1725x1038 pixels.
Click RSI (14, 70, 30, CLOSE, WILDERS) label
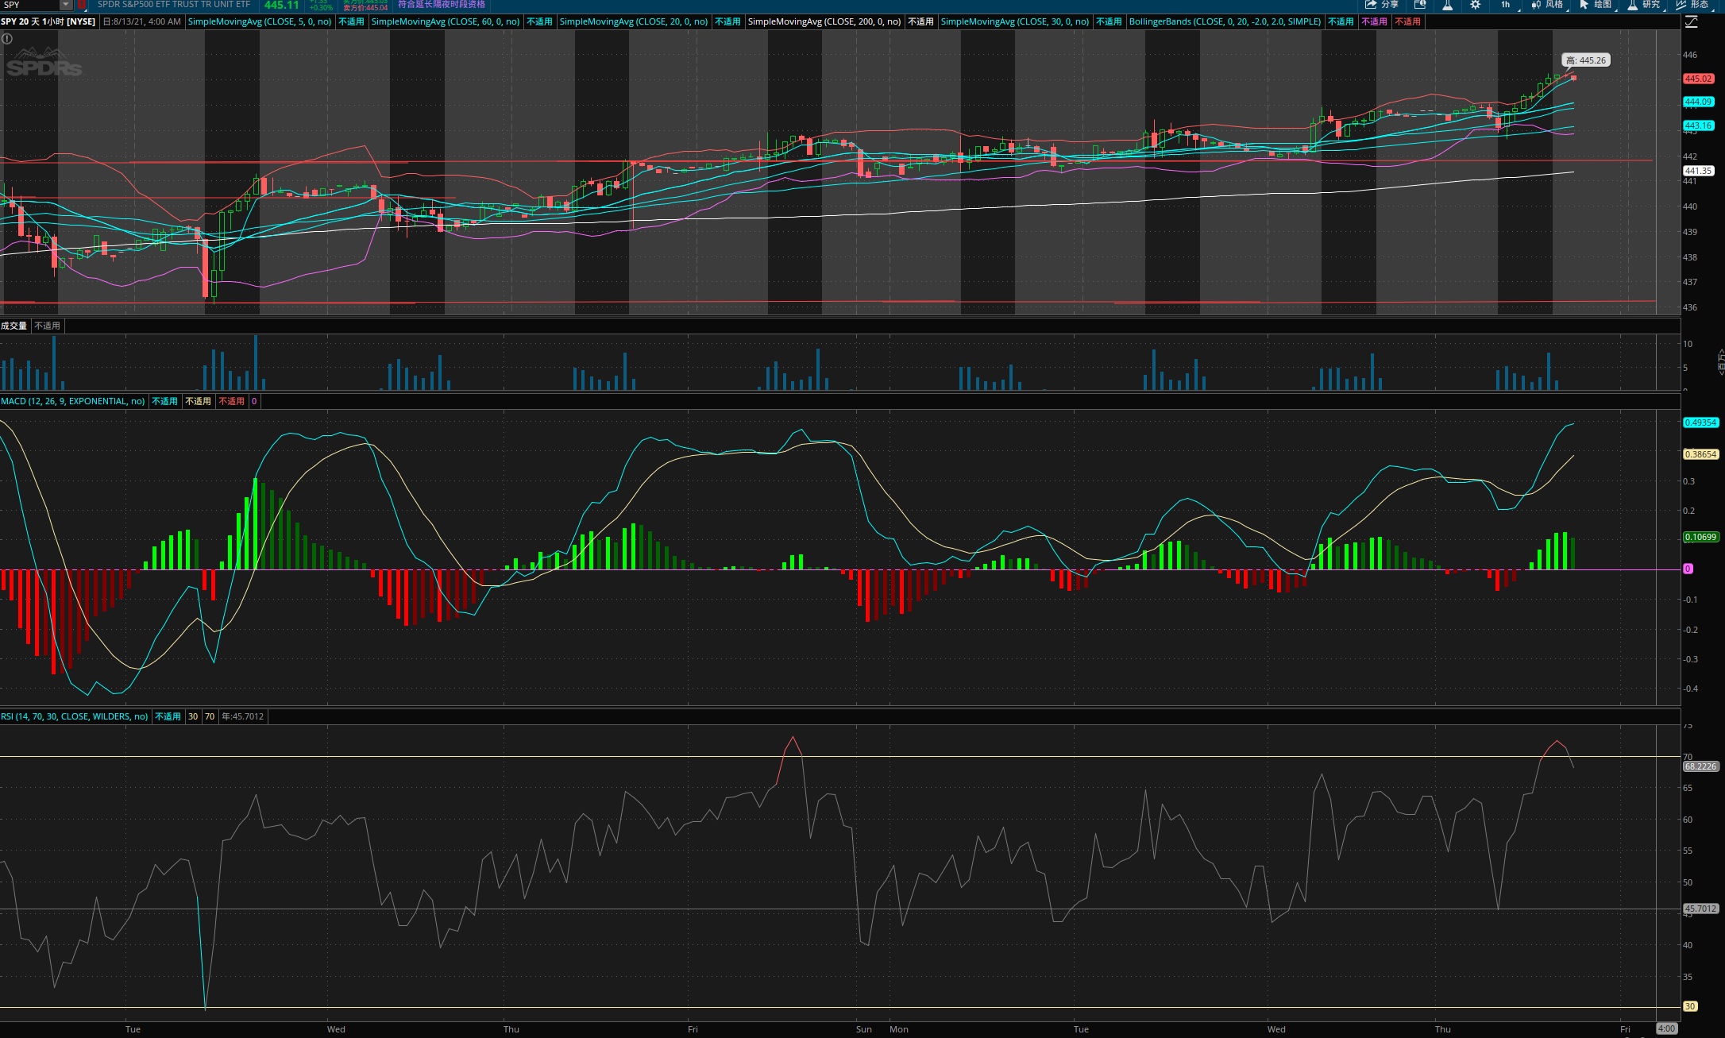pos(75,716)
